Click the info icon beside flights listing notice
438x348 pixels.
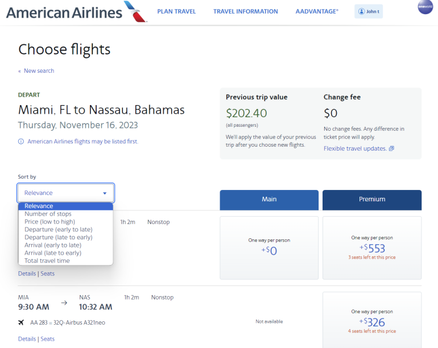click(21, 142)
